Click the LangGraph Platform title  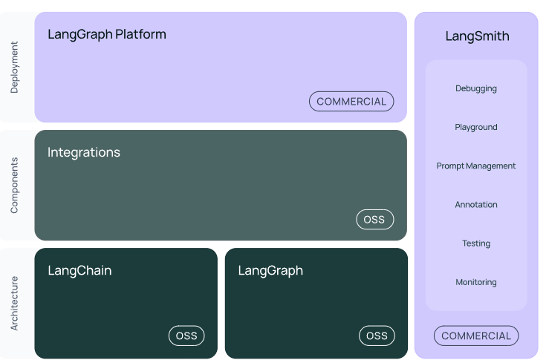(x=107, y=34)
